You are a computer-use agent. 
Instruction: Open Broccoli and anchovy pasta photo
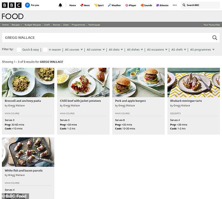click(x=28, y=83)
